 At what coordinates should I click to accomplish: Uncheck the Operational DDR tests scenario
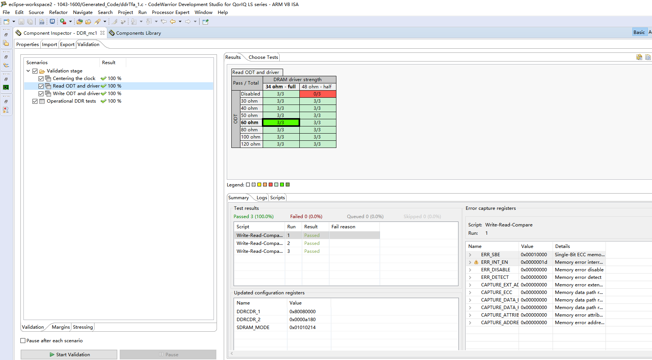[x=35, y=101]
